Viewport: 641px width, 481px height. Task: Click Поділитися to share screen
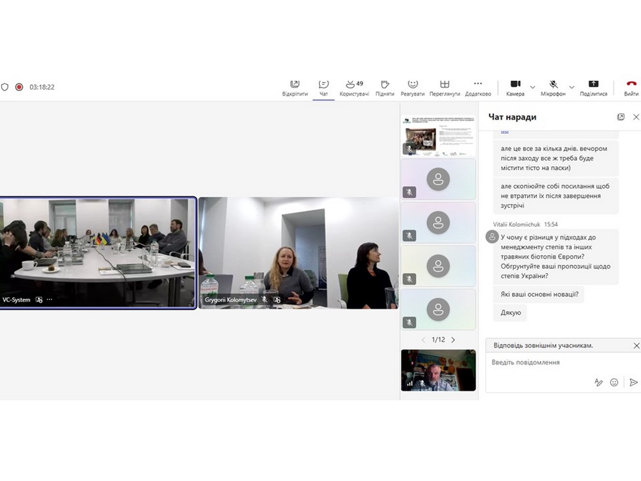[593, 87]
